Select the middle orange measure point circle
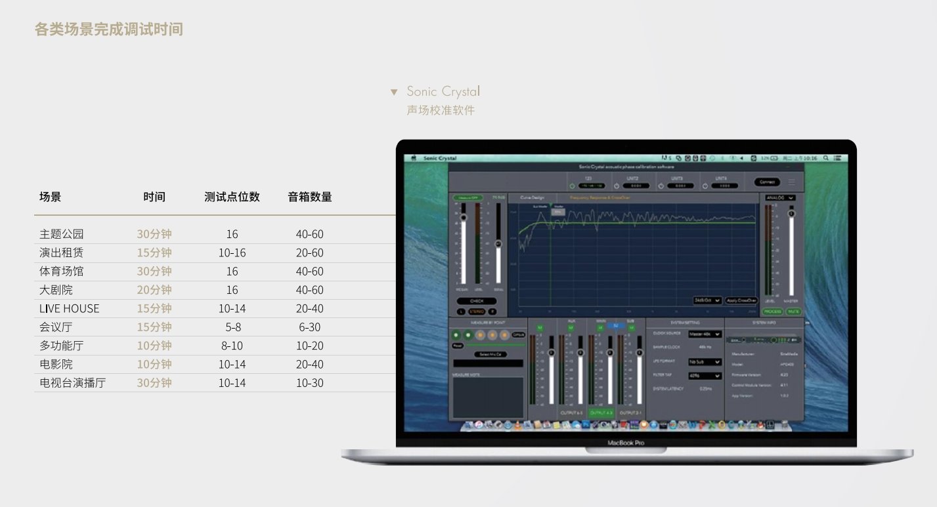The width and height of the screenshot is (937, 507). coord(492,335)
